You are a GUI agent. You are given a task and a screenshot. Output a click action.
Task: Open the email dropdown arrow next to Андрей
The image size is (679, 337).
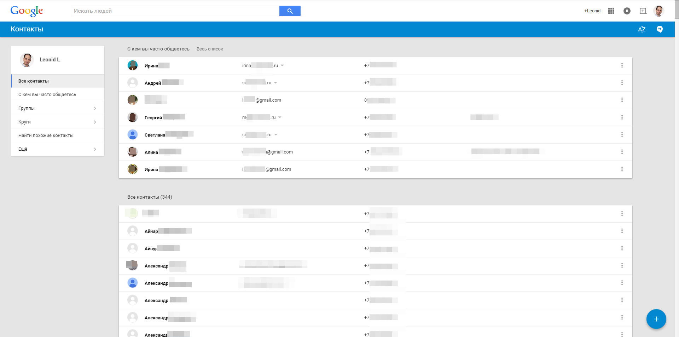[x=275, y=83]
